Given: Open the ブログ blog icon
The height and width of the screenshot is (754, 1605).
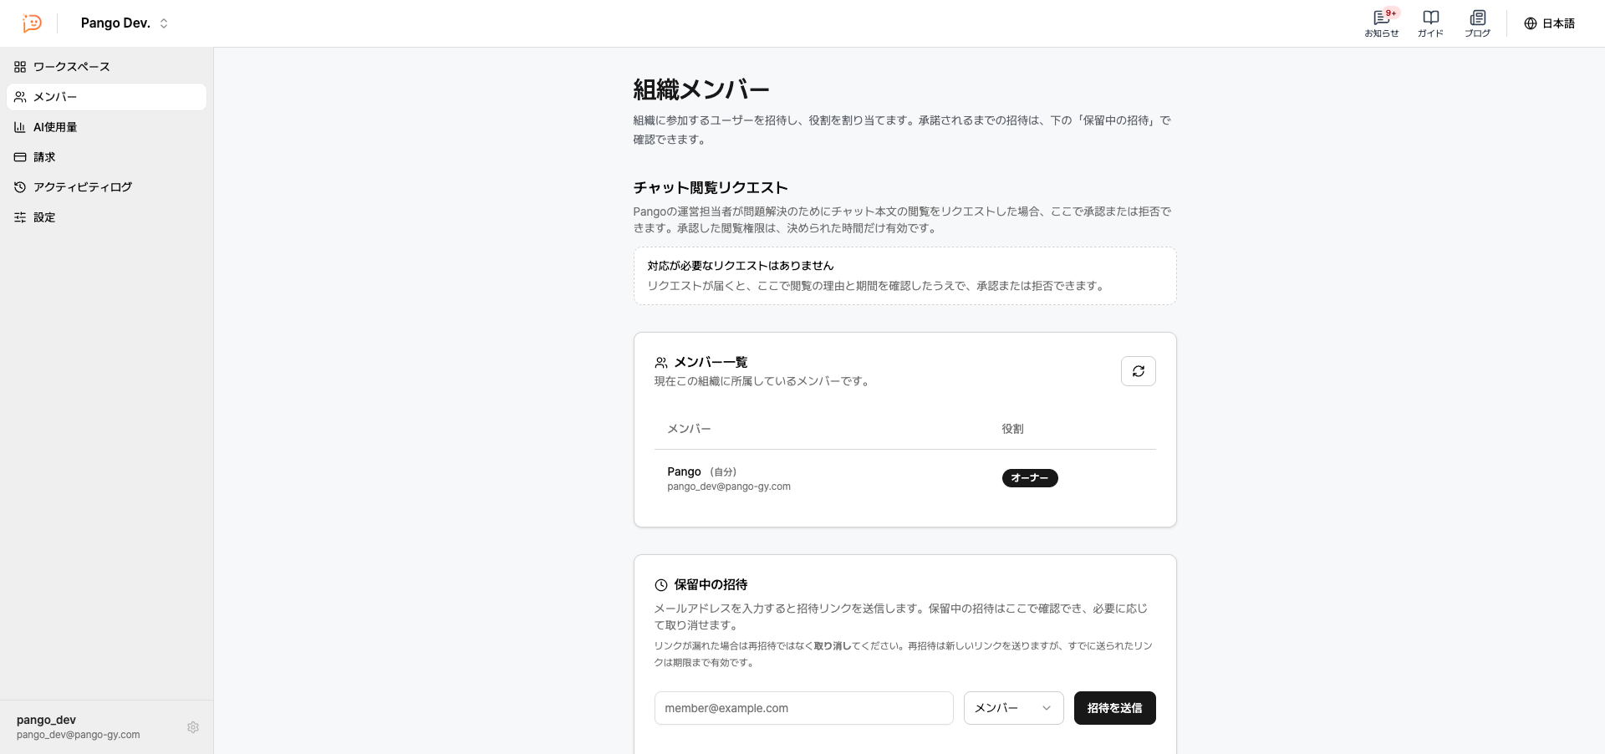Looking at the screenshot, I should tap(1477, 23).
